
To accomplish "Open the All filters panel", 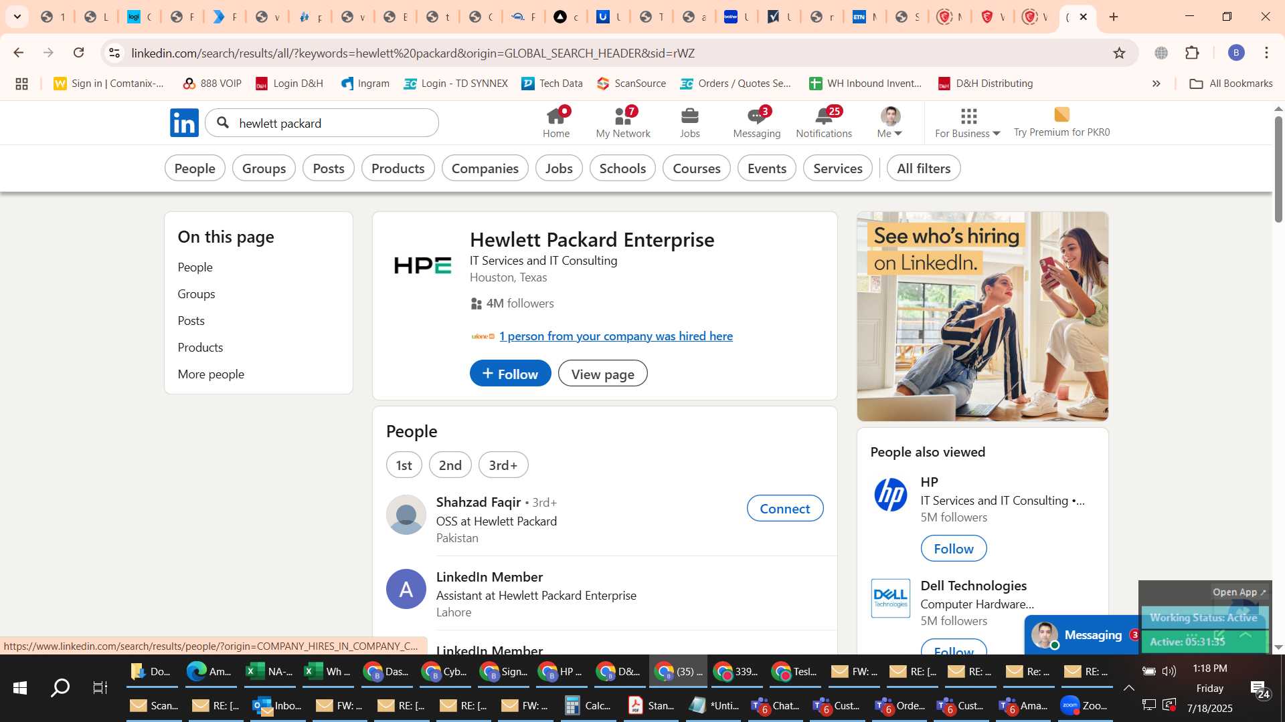I will coord(924,168).
